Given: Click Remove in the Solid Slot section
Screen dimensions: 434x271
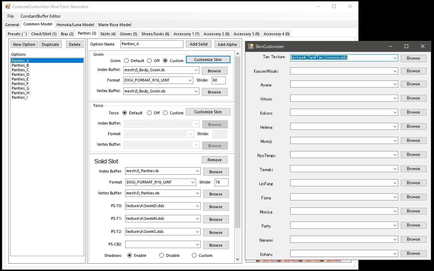Looking at the screenshot, I should pyautogui.click(x=215, y=160).
